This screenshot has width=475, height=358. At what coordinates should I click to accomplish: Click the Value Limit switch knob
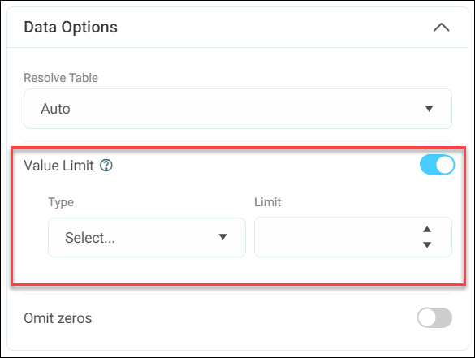tap(445, 165)
